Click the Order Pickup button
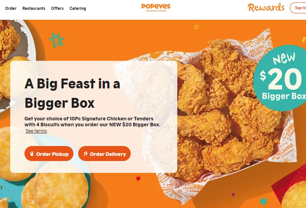This screenshot has height=208, width=306. pos(49,154)
